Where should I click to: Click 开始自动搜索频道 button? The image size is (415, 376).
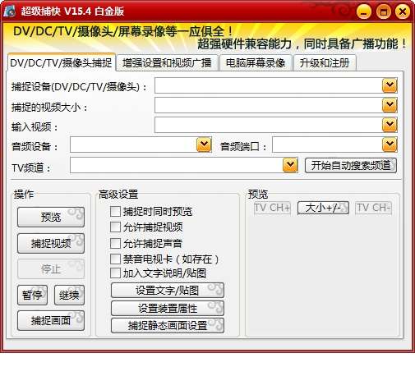click(x=351, y=165)
